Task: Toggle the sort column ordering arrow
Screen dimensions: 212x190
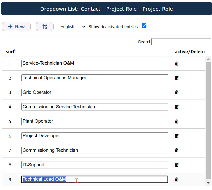Action: click(x=15, y=50)
